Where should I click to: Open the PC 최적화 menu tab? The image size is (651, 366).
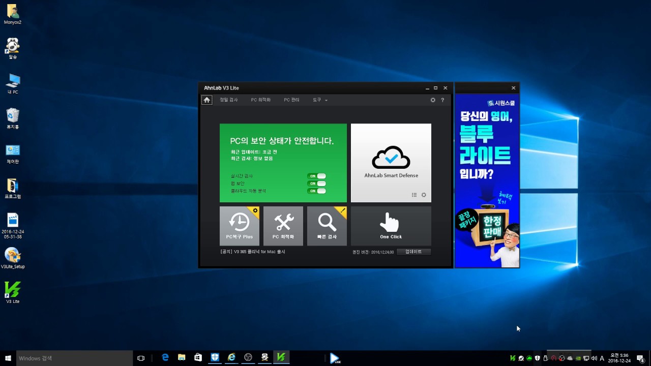[x=260, y=100]
